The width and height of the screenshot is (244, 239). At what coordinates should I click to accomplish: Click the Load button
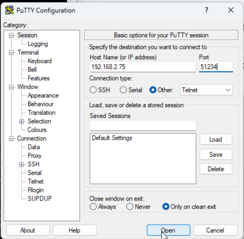216,140
